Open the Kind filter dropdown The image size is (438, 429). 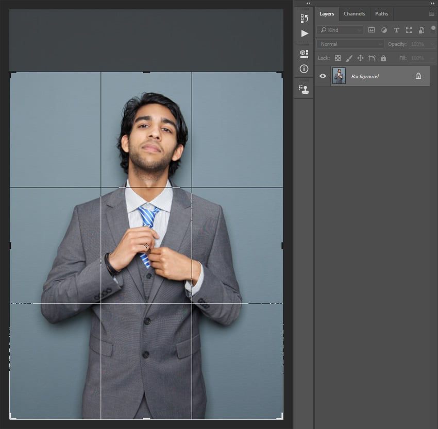tap(340, 30)
